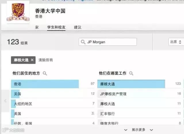Search within 他们居住的地方 via magnifier

tap(45, 73)
